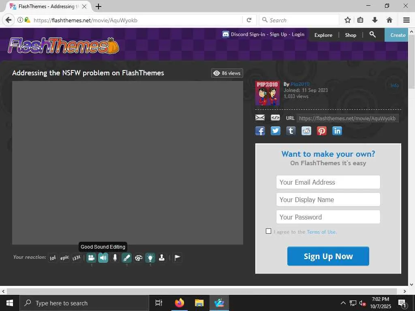Show hidden system tray icons
This screenshot has height=311, width=415.
coord(343,303)
